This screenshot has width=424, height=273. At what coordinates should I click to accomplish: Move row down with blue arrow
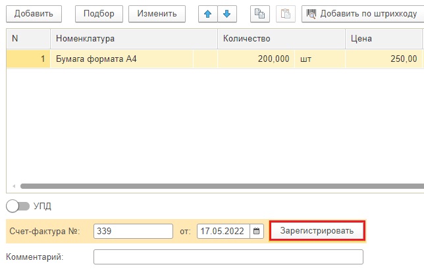[x=227, y=14]
